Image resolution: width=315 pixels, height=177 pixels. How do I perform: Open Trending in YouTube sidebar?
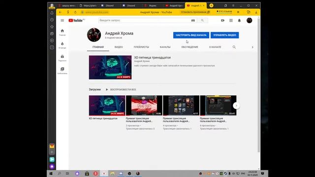pyautogui.click(x=63, y=45)
